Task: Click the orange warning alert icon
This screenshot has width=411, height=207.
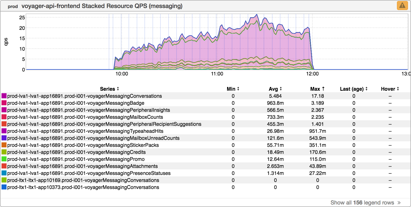Action: [x=402, y=5]
